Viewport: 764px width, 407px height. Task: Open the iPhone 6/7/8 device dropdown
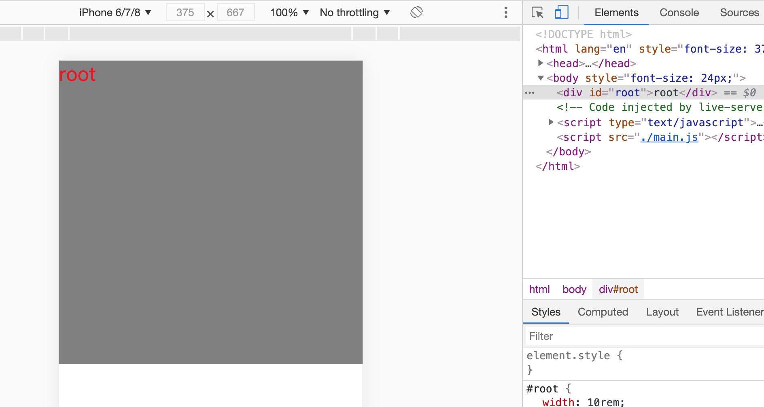[x=115, y=13]
